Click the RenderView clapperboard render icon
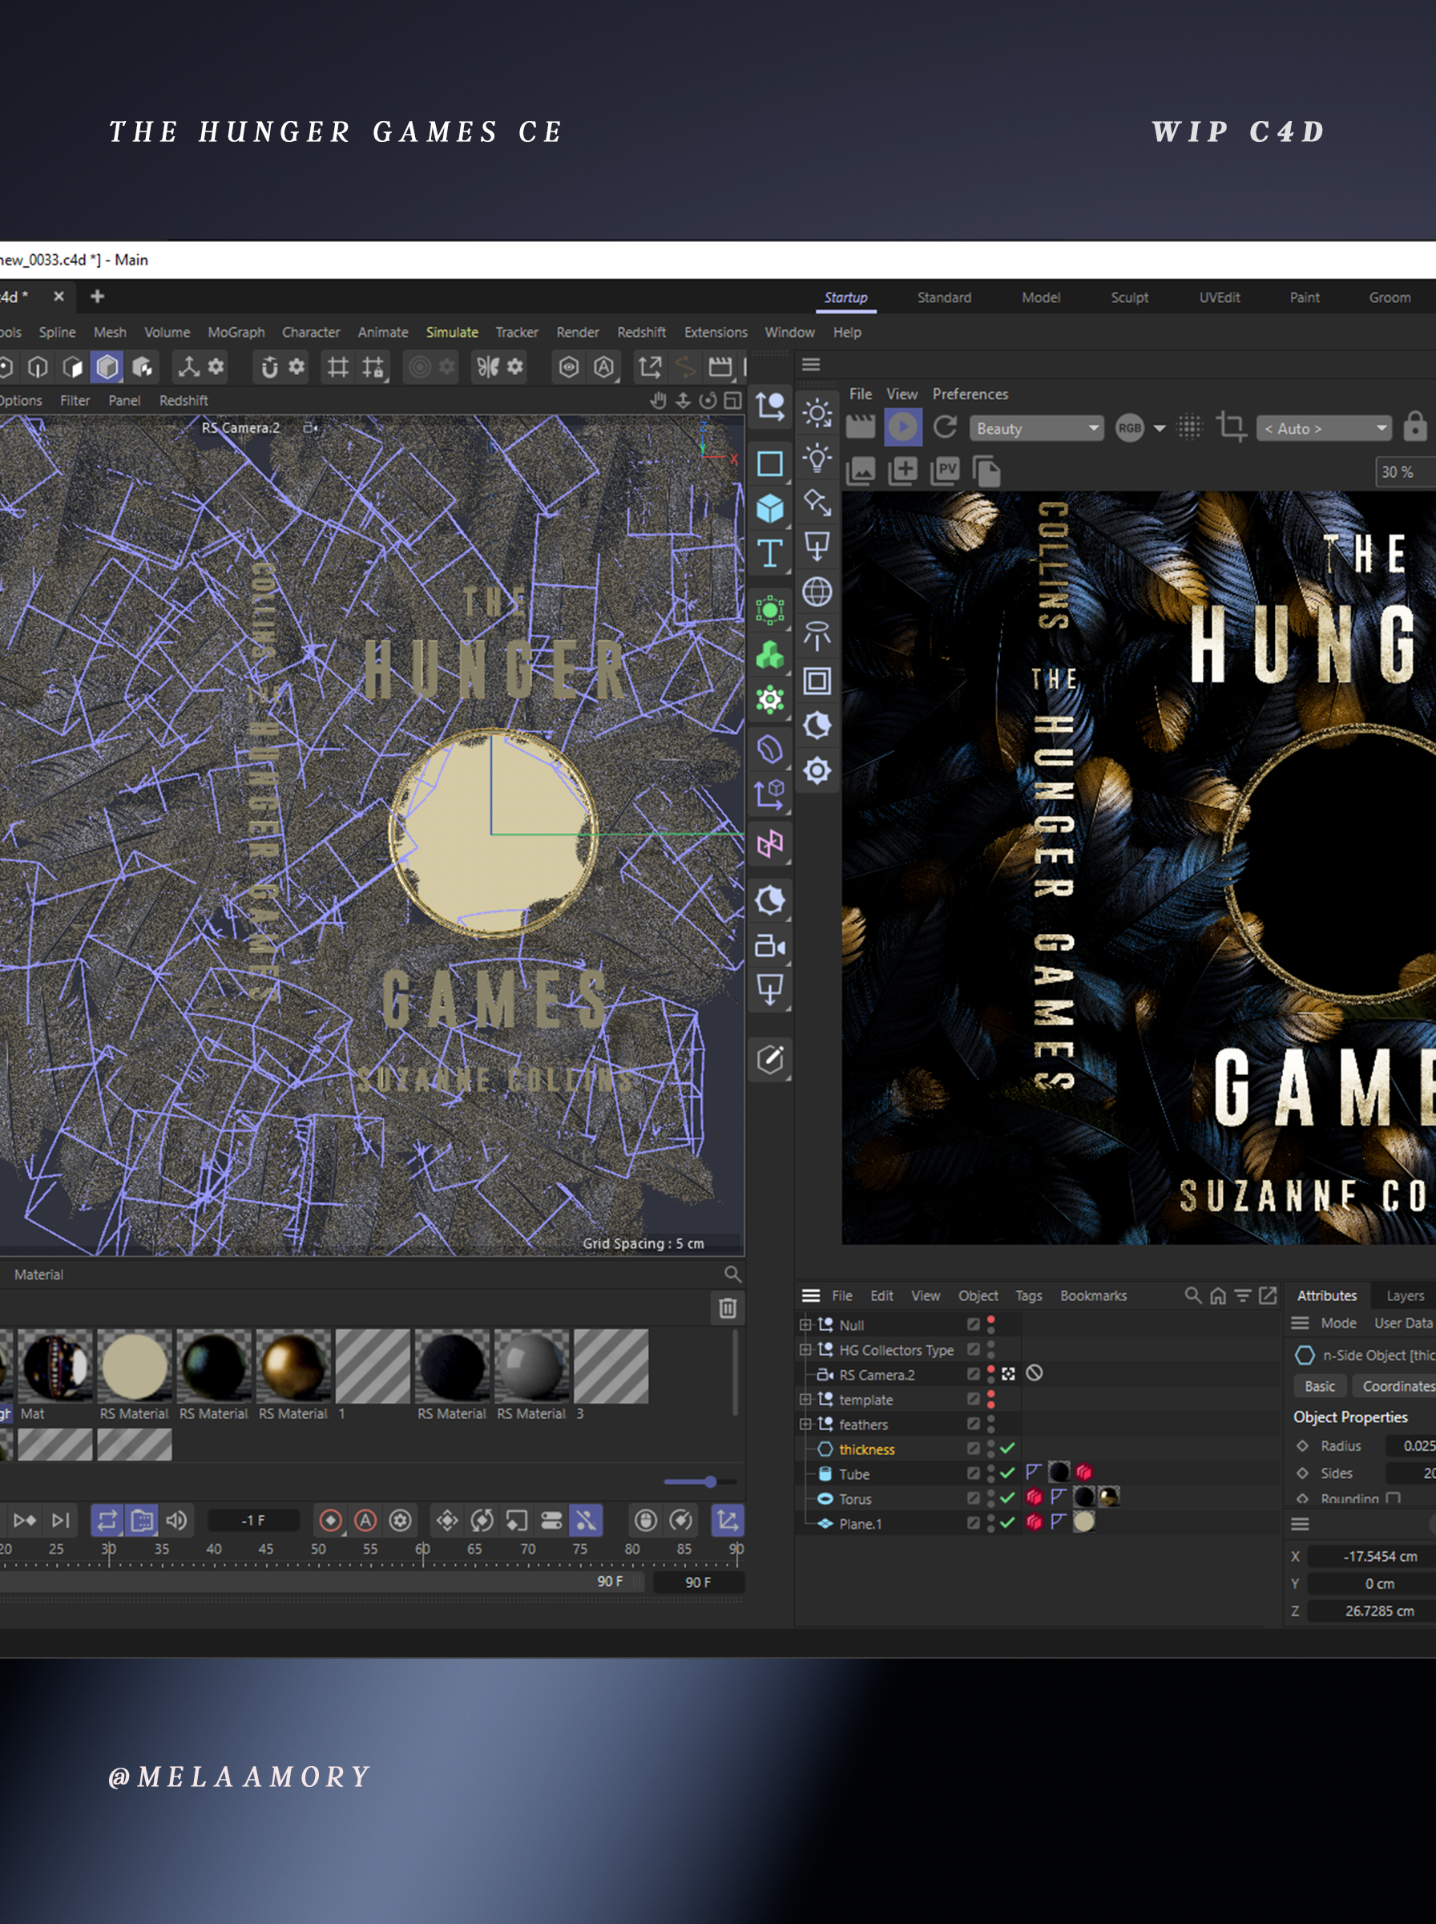The image size is (1436, 1924). pos(860,428)
